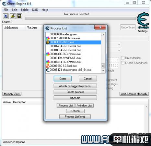Select the 00008CB0-fifa15.exe process
The width and height of the screenshot is (151, 146).
pos(73,42)
